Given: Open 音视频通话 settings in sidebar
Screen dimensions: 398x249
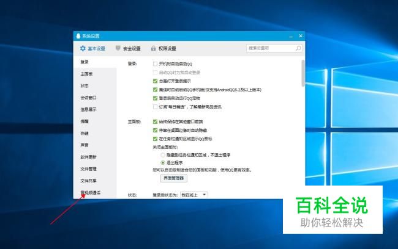Looking at the screenshot, I should (x=91, y=193).
